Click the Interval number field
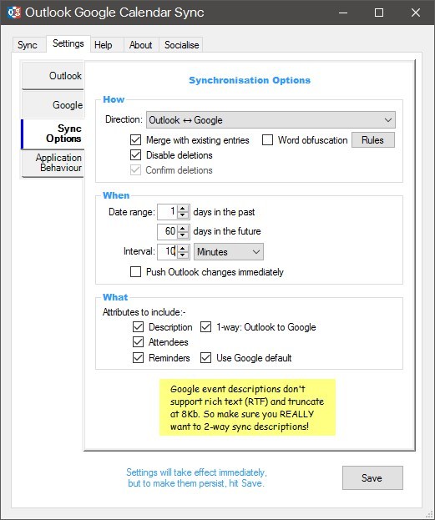The image size is (435, 520). coord(168,251)
